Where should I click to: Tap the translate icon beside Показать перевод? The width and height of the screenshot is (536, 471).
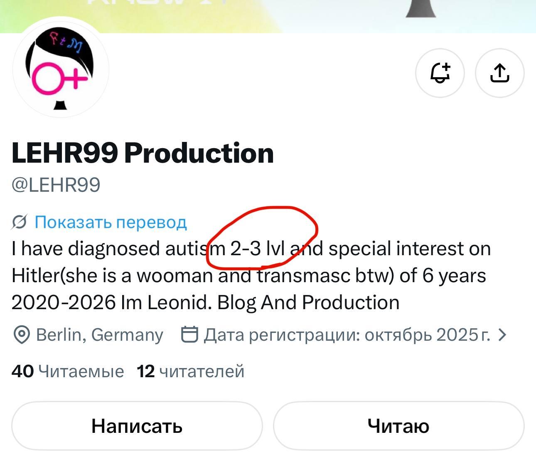20,222
